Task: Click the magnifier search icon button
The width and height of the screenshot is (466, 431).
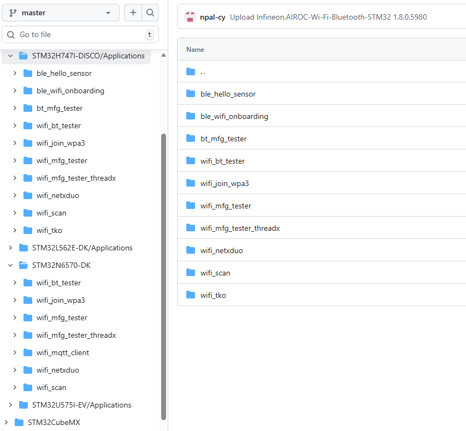Action: point(150,13)
